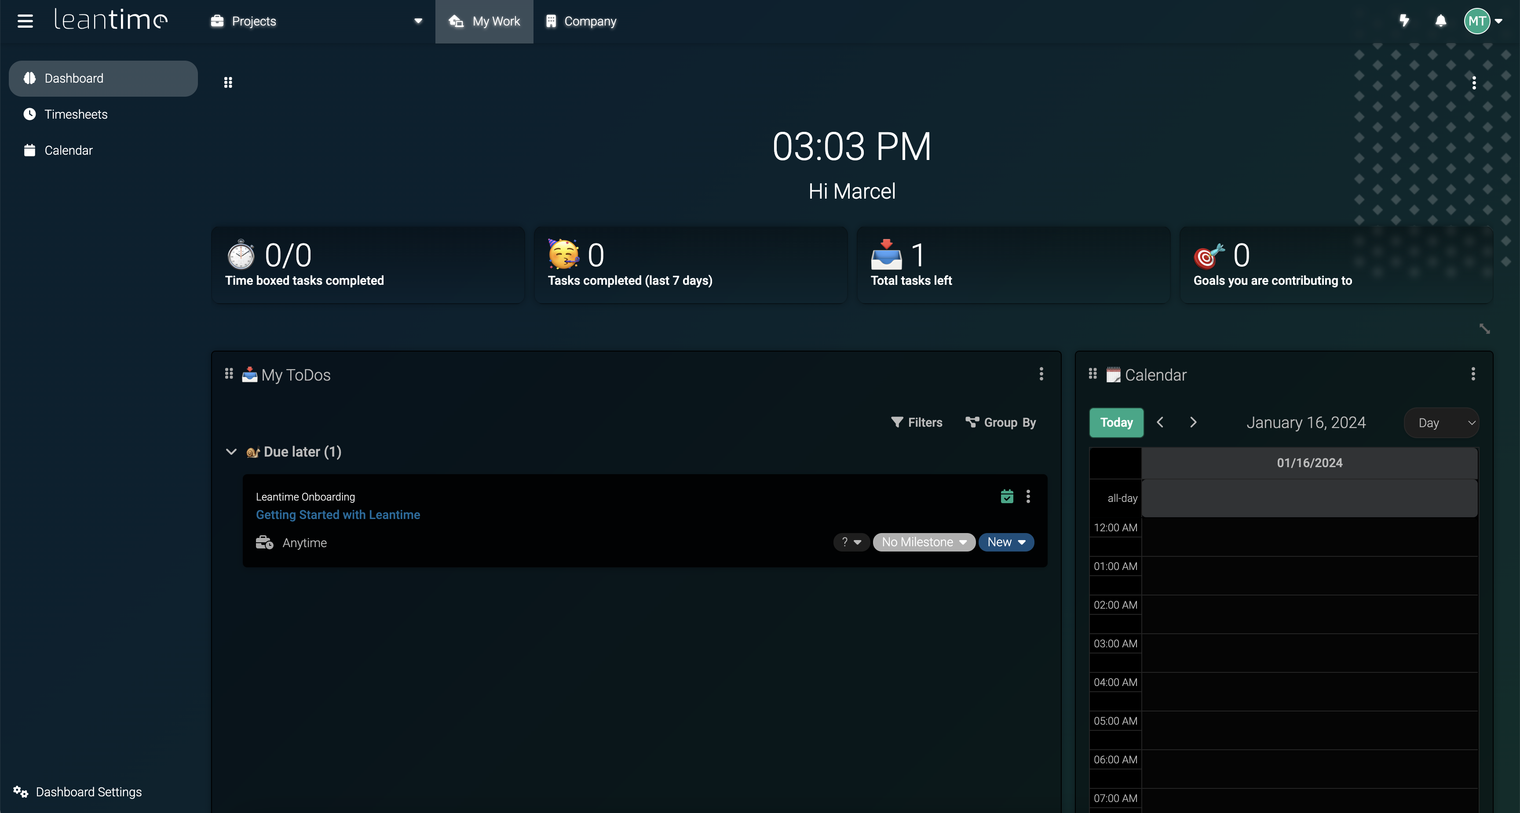Change task status via the New dropdown
The image size is (1520, 813).
click(x=1005, y=542)
